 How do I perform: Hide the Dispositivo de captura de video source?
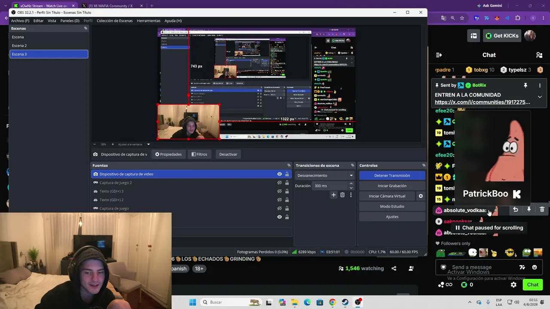pyautogui.click(x=279, y=174)
